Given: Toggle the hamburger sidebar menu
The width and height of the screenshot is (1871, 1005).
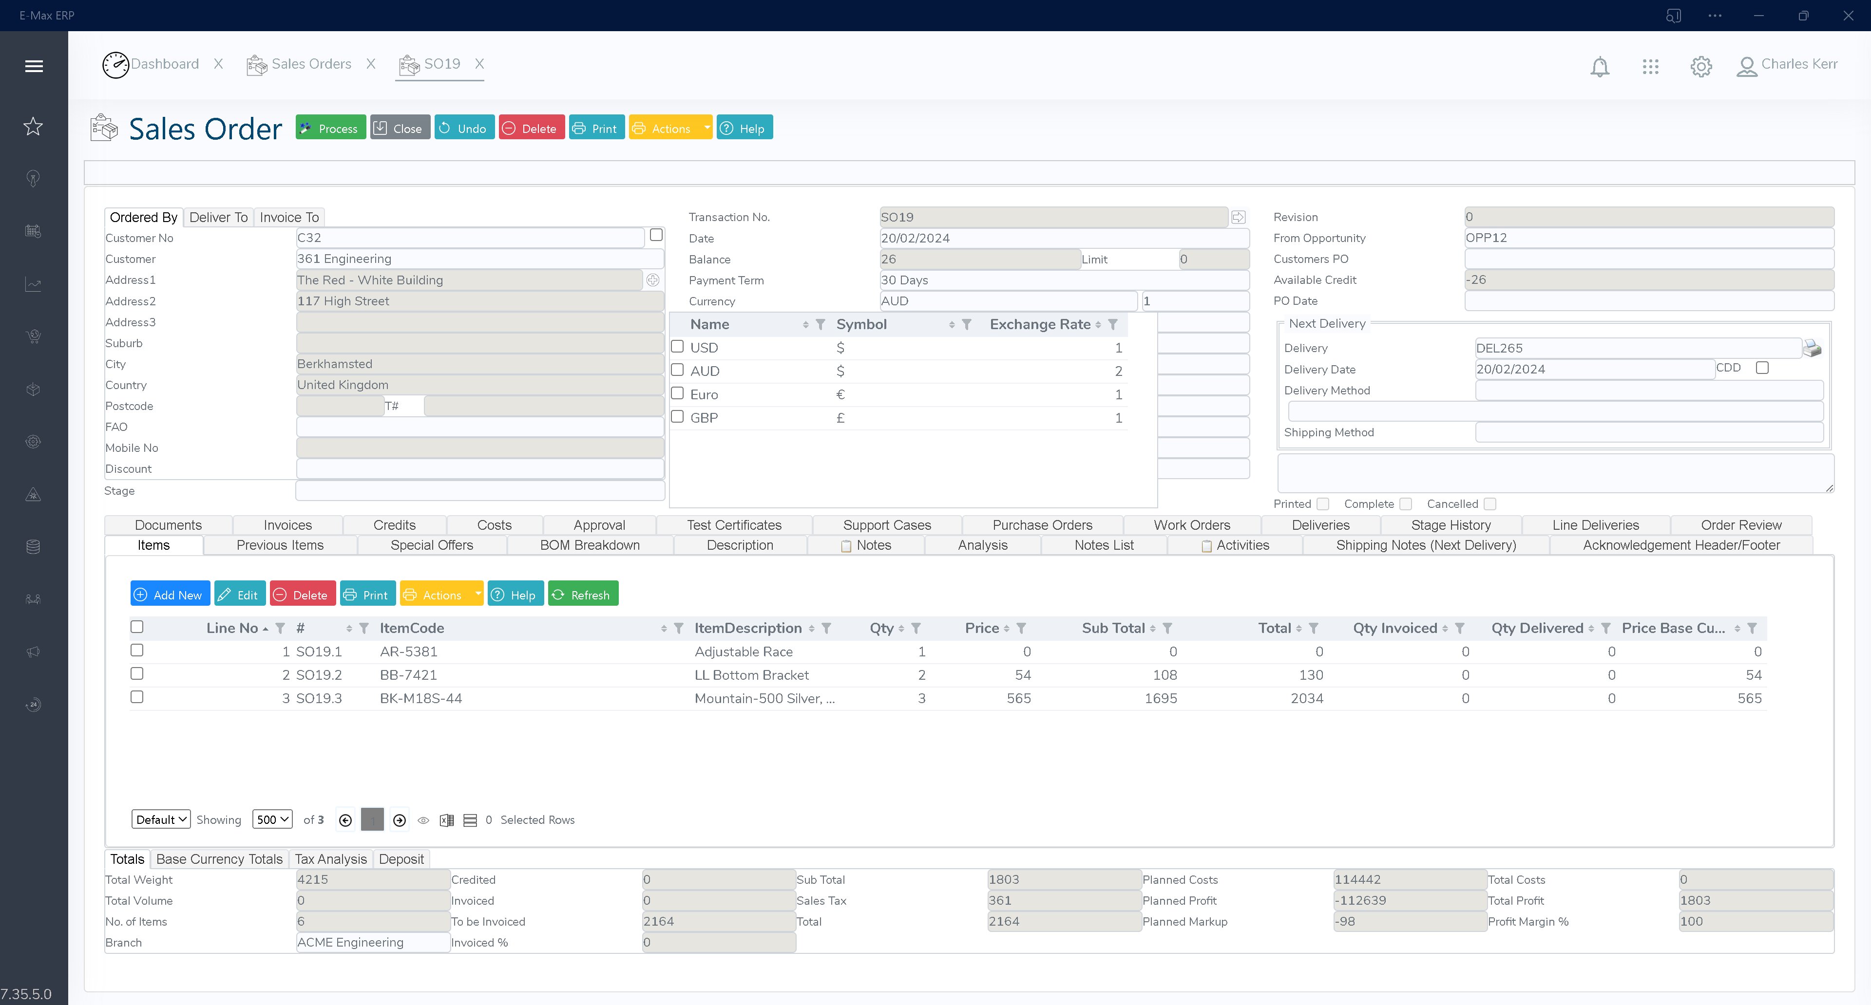Looking at the screenshot, I should 34,67.
